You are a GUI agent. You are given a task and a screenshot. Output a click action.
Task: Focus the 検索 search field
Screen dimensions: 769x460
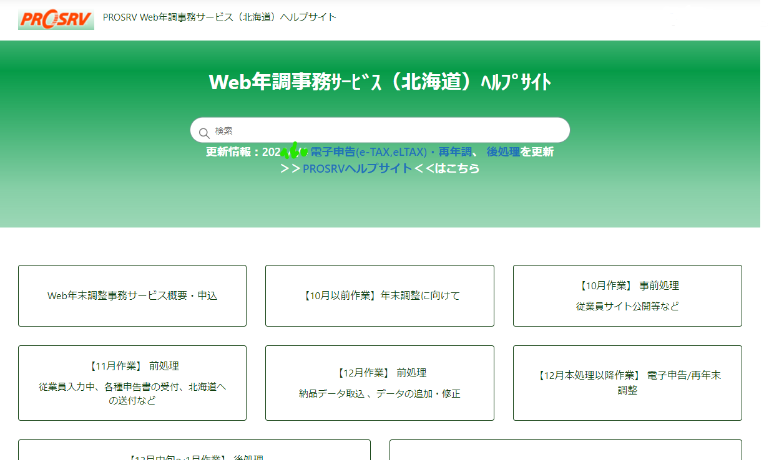pos(380,130)
